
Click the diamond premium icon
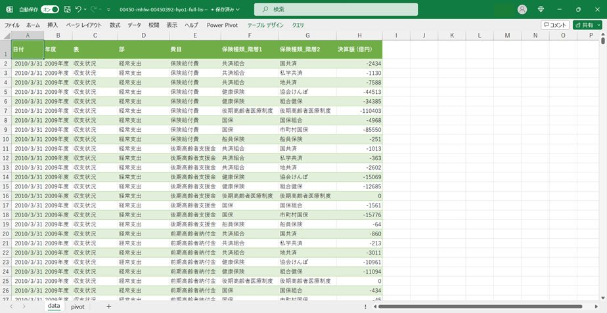[x=541, y=10]
